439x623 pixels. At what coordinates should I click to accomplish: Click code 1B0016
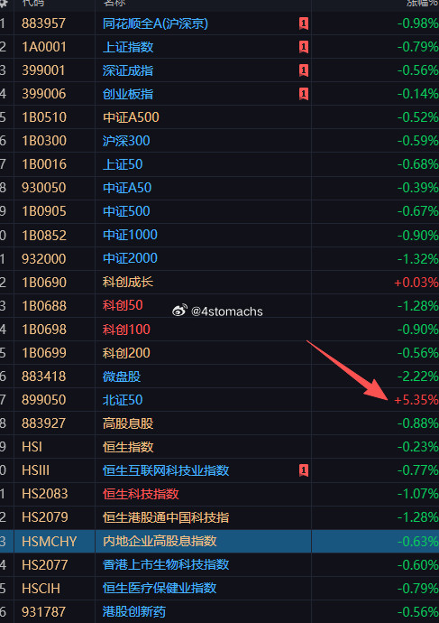[43, 164]
